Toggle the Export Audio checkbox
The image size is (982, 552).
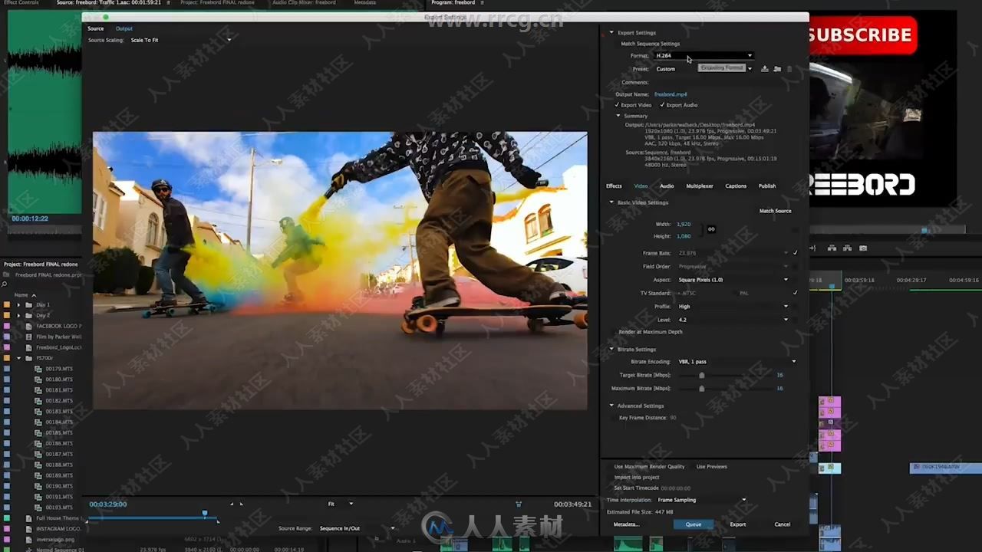662,105
